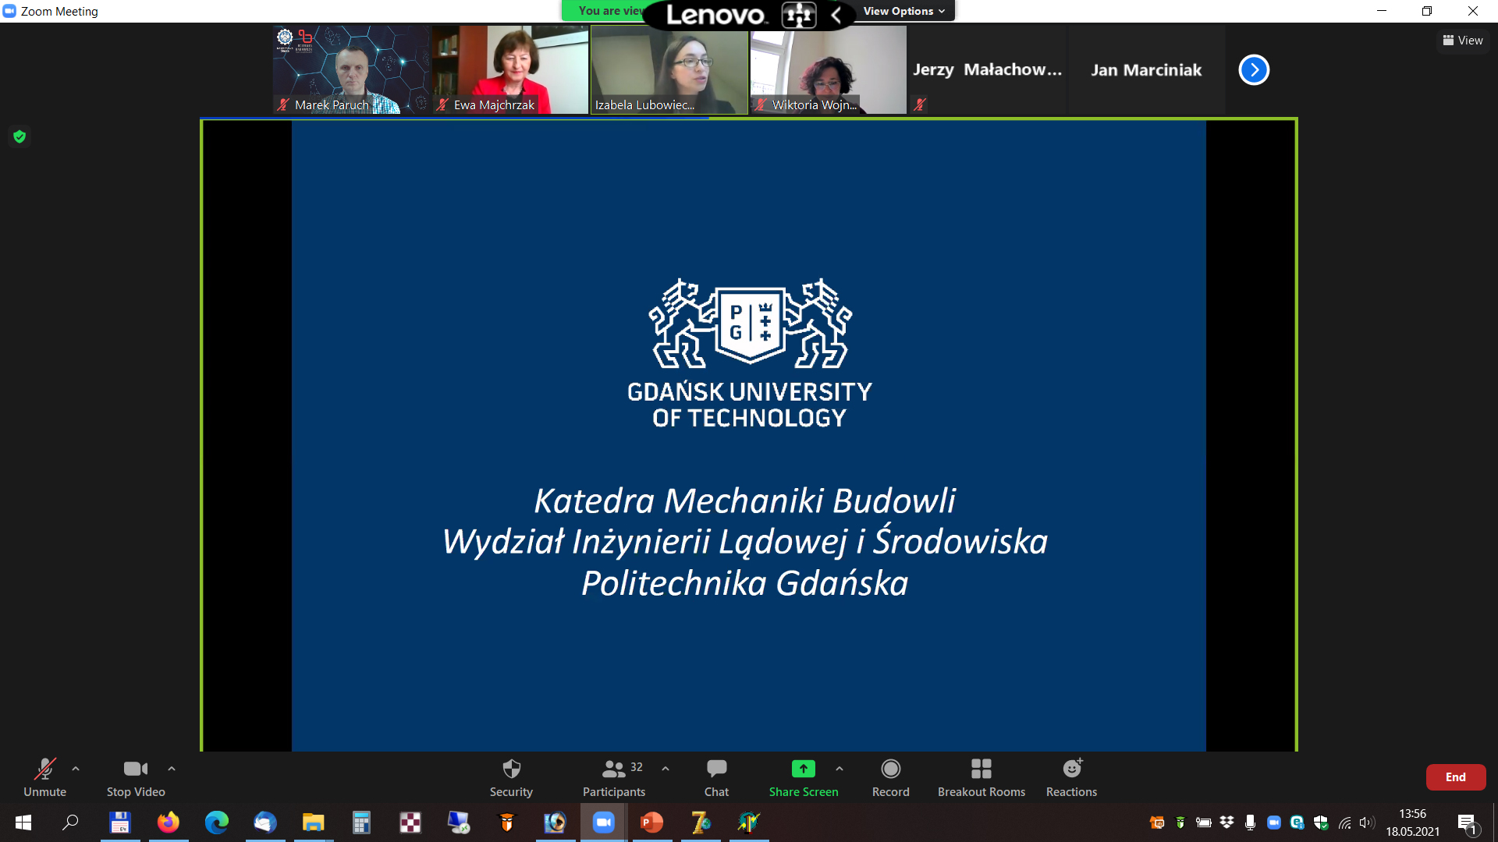
Task: Open the last lightning-bolt app in taskbar
Action: (x=748, y=823)
